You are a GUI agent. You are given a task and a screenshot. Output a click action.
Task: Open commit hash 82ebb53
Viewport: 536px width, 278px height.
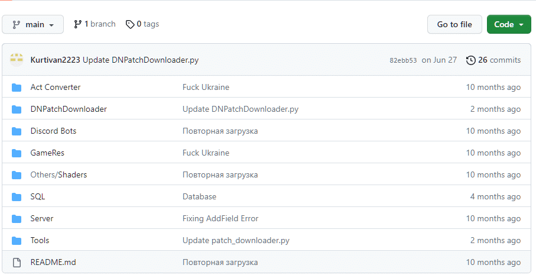403,60
